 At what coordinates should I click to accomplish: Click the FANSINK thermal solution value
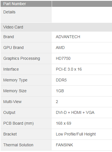pos(64,145)
